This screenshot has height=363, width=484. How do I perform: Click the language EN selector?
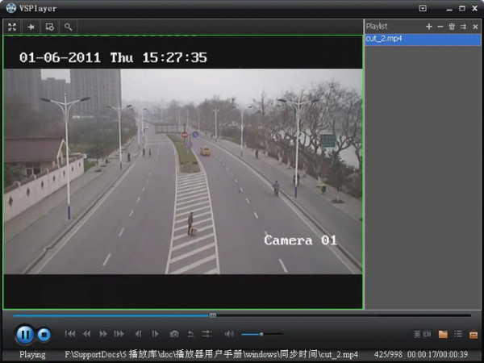(422, 334)
